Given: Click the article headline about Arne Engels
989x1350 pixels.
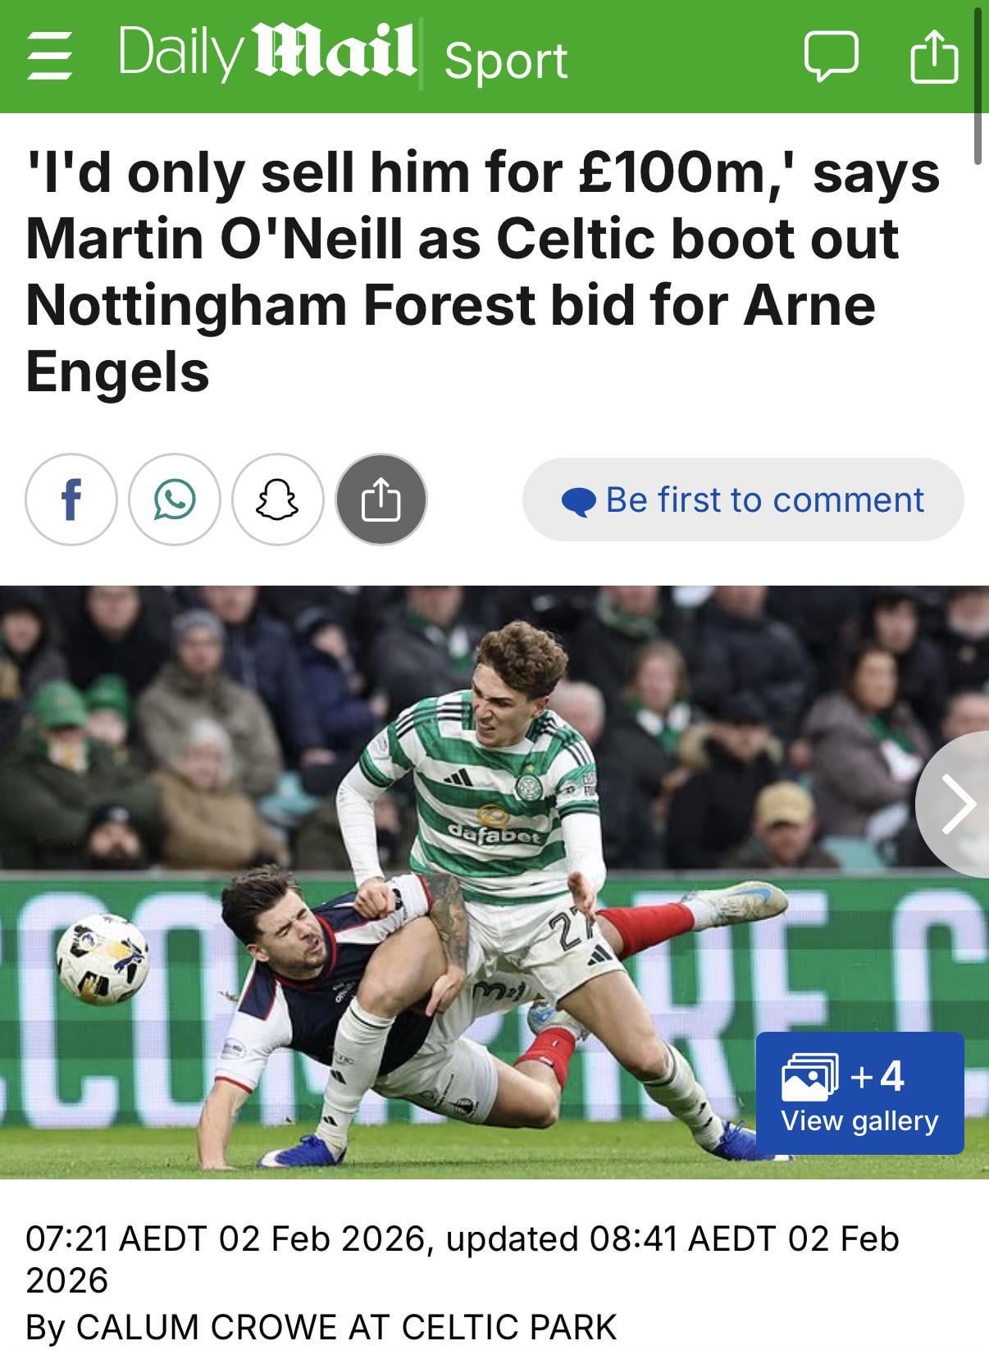Looking at the screenshot, I should pos(482,271).
